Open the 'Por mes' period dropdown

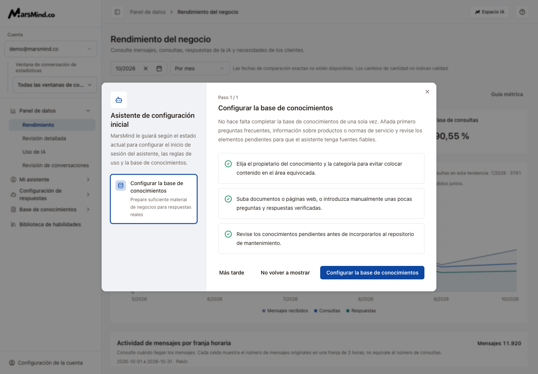(x=200, y=68)
